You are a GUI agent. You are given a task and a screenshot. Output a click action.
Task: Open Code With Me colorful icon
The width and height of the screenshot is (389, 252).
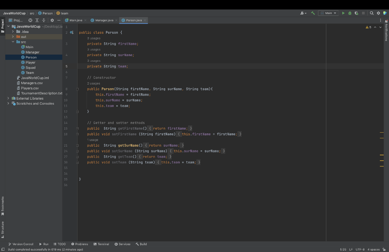[x=385, y=13]
